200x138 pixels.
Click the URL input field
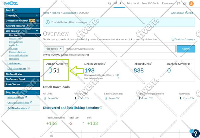click(120, 49)
